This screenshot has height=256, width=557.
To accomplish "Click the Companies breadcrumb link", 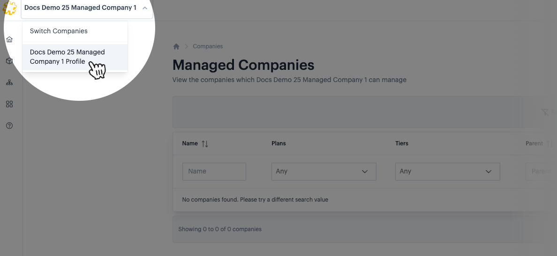I will [x=208, y=46].
